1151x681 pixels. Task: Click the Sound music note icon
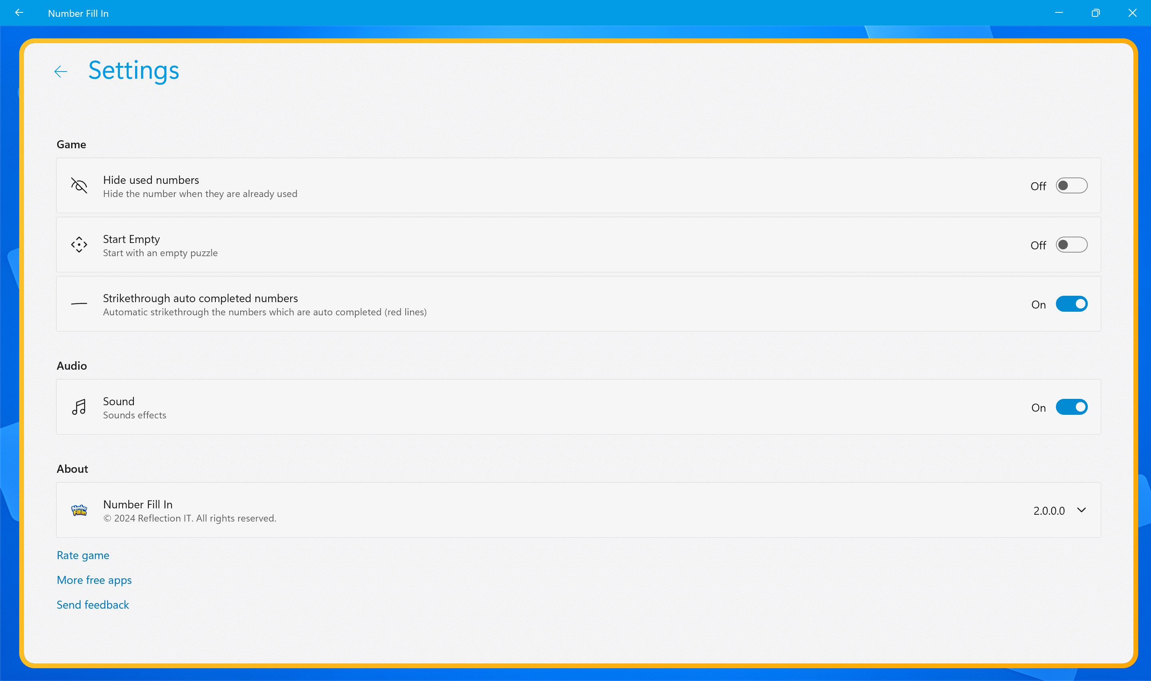point(79,407)
